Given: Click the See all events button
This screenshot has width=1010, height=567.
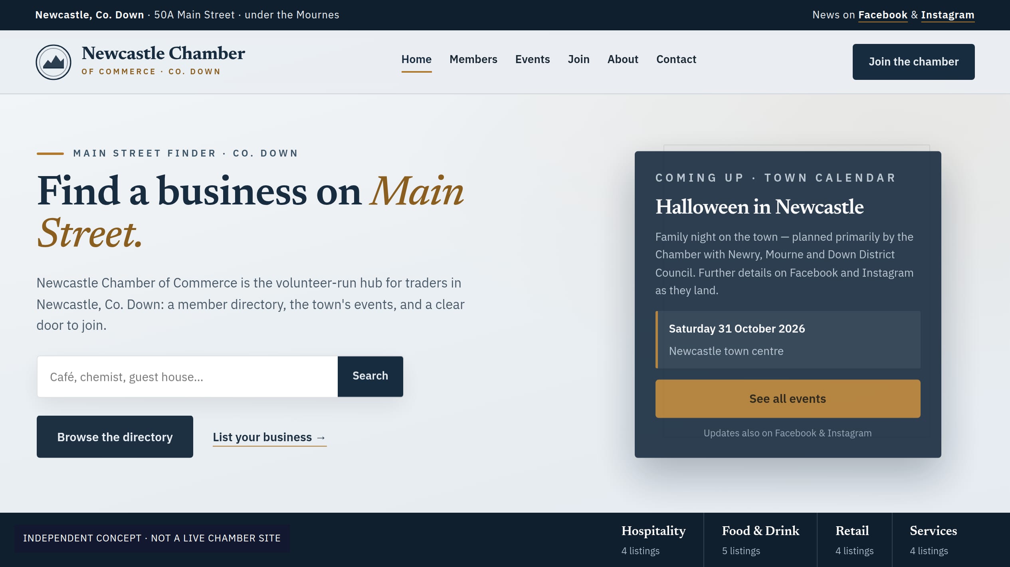Looking at the screenshot, I should click(x=788, y=398).
